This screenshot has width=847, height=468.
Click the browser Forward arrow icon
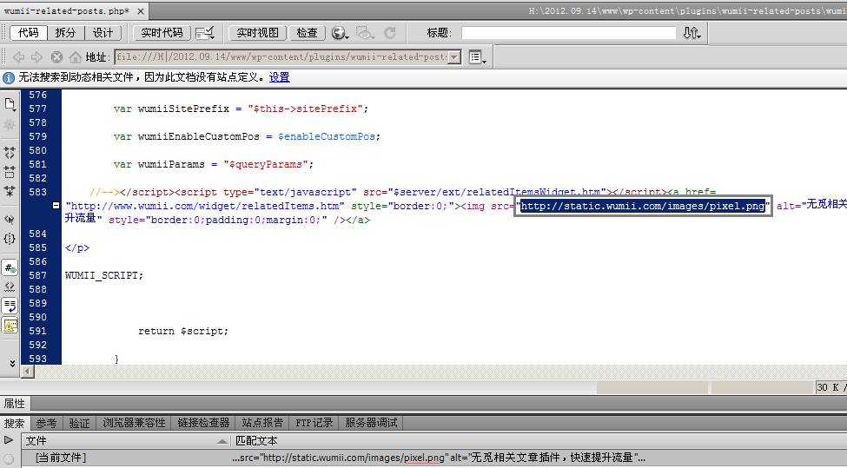coord(36,56)
